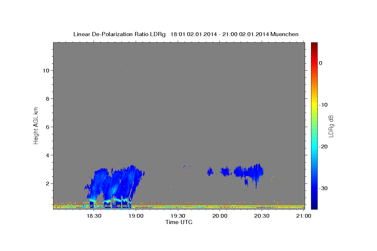
Task: Click the colorbar value label -20
Action: [x=323, y=147]
